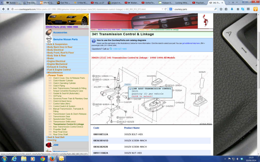Click the Accessories seat icon

[x=49, y=32]
